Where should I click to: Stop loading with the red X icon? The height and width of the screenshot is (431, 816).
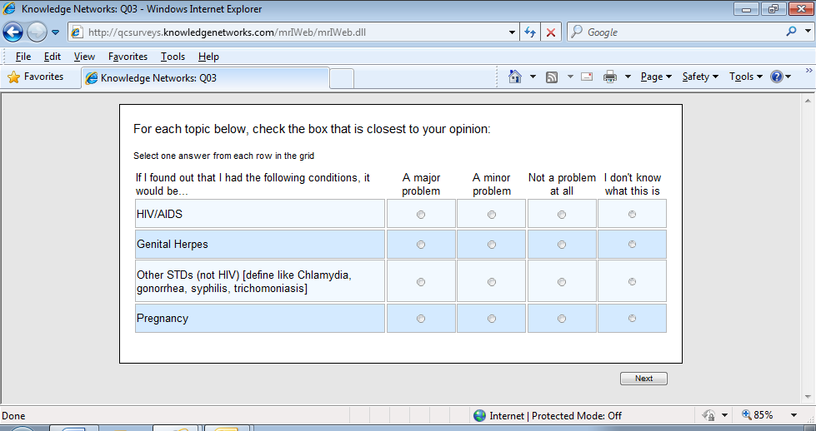click(x=551, y=32)
